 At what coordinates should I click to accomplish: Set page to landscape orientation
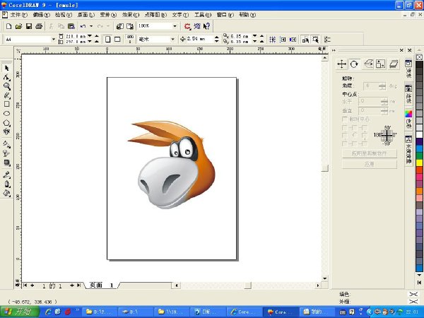[117, 40]
